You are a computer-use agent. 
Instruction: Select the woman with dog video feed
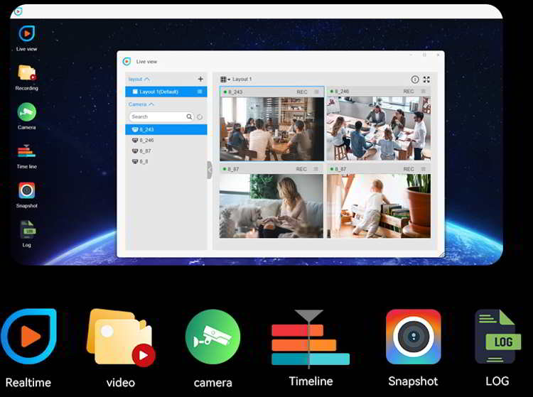(271, 206)
